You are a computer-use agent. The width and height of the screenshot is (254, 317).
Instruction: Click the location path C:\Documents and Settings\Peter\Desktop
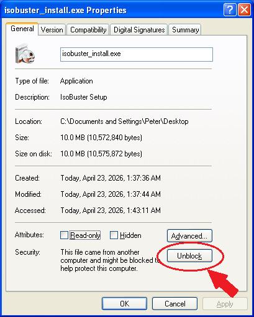coord(124,121)
